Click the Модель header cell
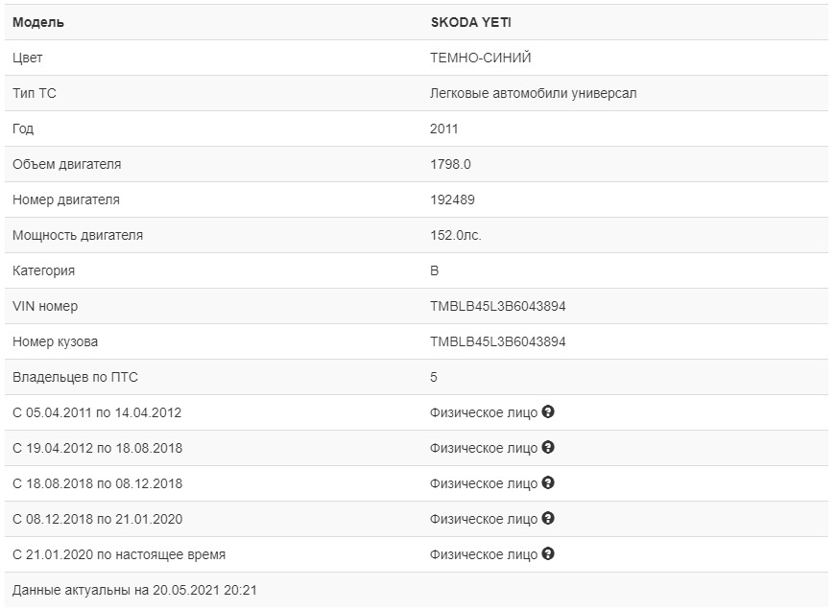The height and width of the screenshot is (610, 836). [38, 22]
